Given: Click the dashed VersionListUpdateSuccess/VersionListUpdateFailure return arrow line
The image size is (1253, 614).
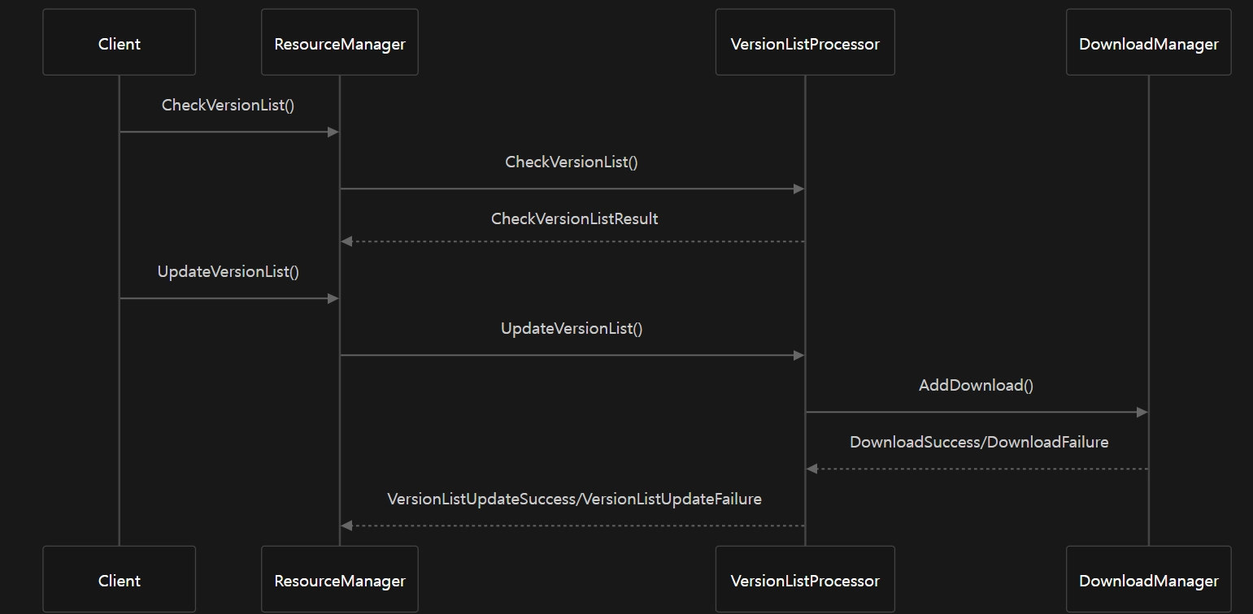Looking at the screenshot, I should pyautogui.click(x=572, y=526).
